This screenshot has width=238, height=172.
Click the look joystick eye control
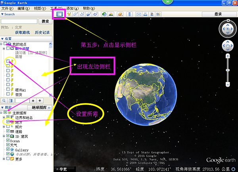pyautogui.click(x=228, y=29)
